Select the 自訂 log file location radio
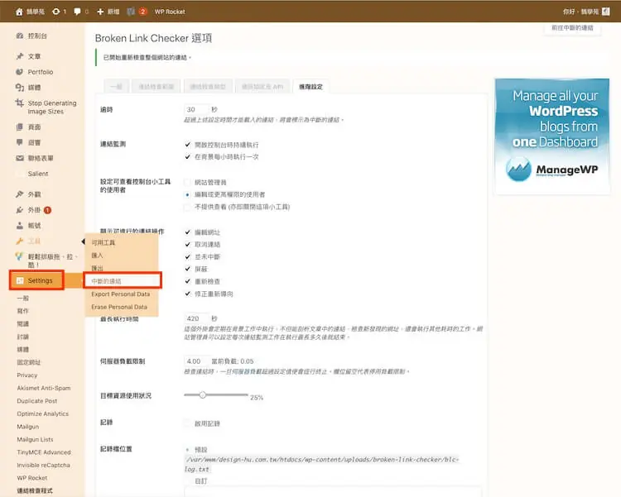 (x=187, y=481)
